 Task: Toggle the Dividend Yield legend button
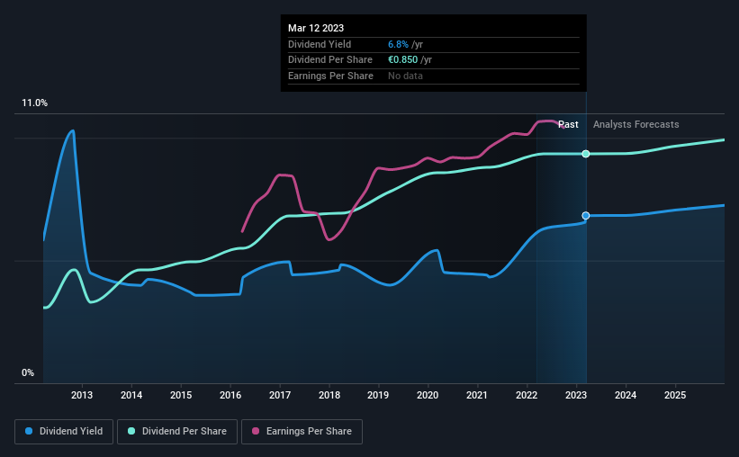pyautogui.click(x=64, y=432)
